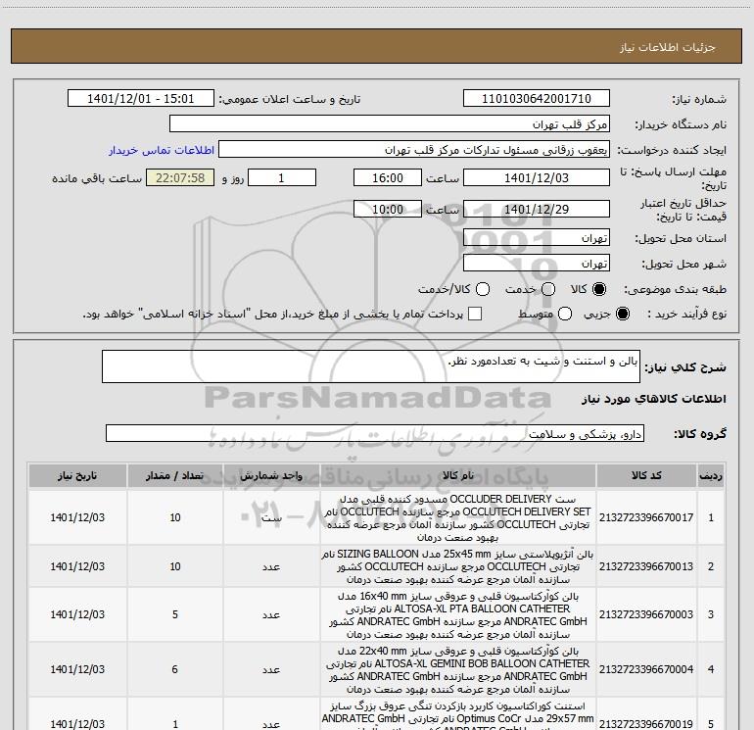Click the کد کالا column header

(x=646, y=476)
